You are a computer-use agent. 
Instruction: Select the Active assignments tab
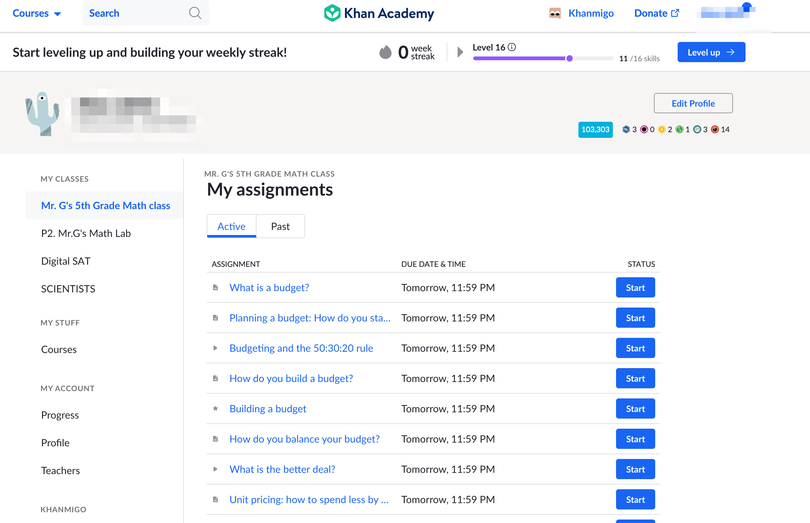(x=231, y=226)
